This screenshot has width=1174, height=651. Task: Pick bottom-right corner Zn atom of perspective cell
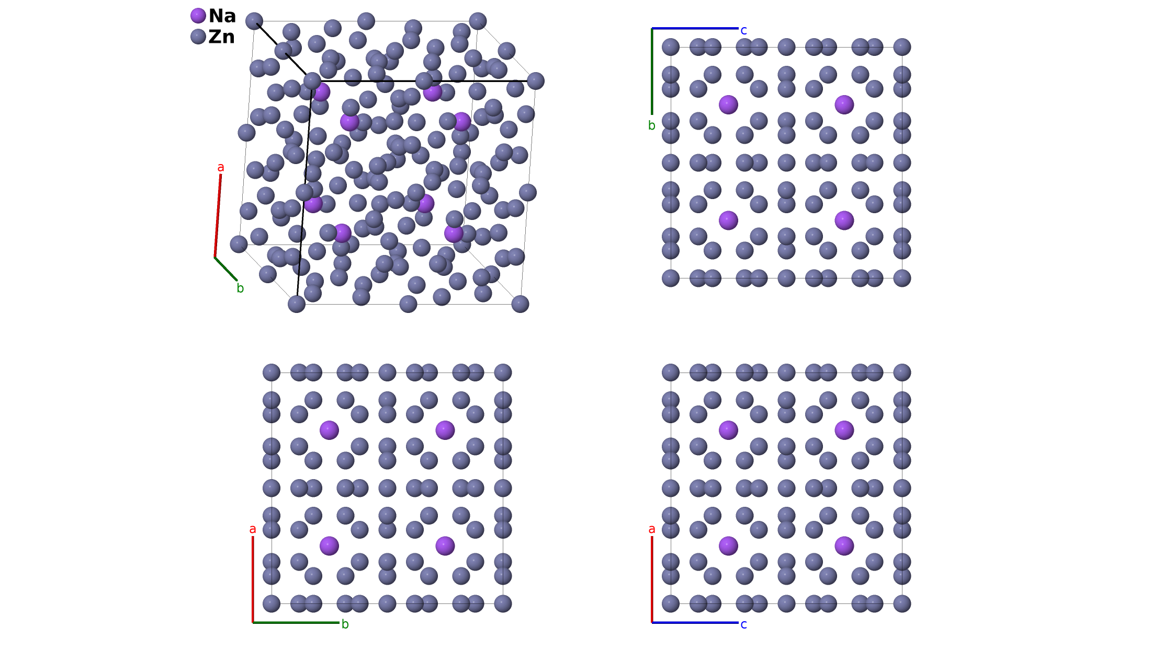pyautogui.click(x=520, y=304)
